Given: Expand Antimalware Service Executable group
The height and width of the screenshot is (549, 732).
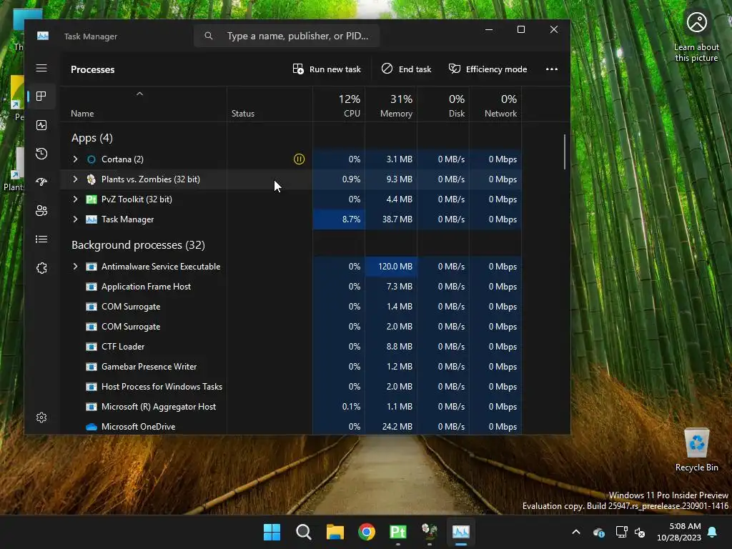Looking at the screenshot, I should (75, 267).
